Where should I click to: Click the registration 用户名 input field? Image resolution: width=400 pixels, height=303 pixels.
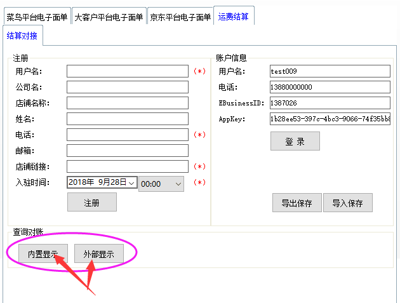tap(127, 71)
